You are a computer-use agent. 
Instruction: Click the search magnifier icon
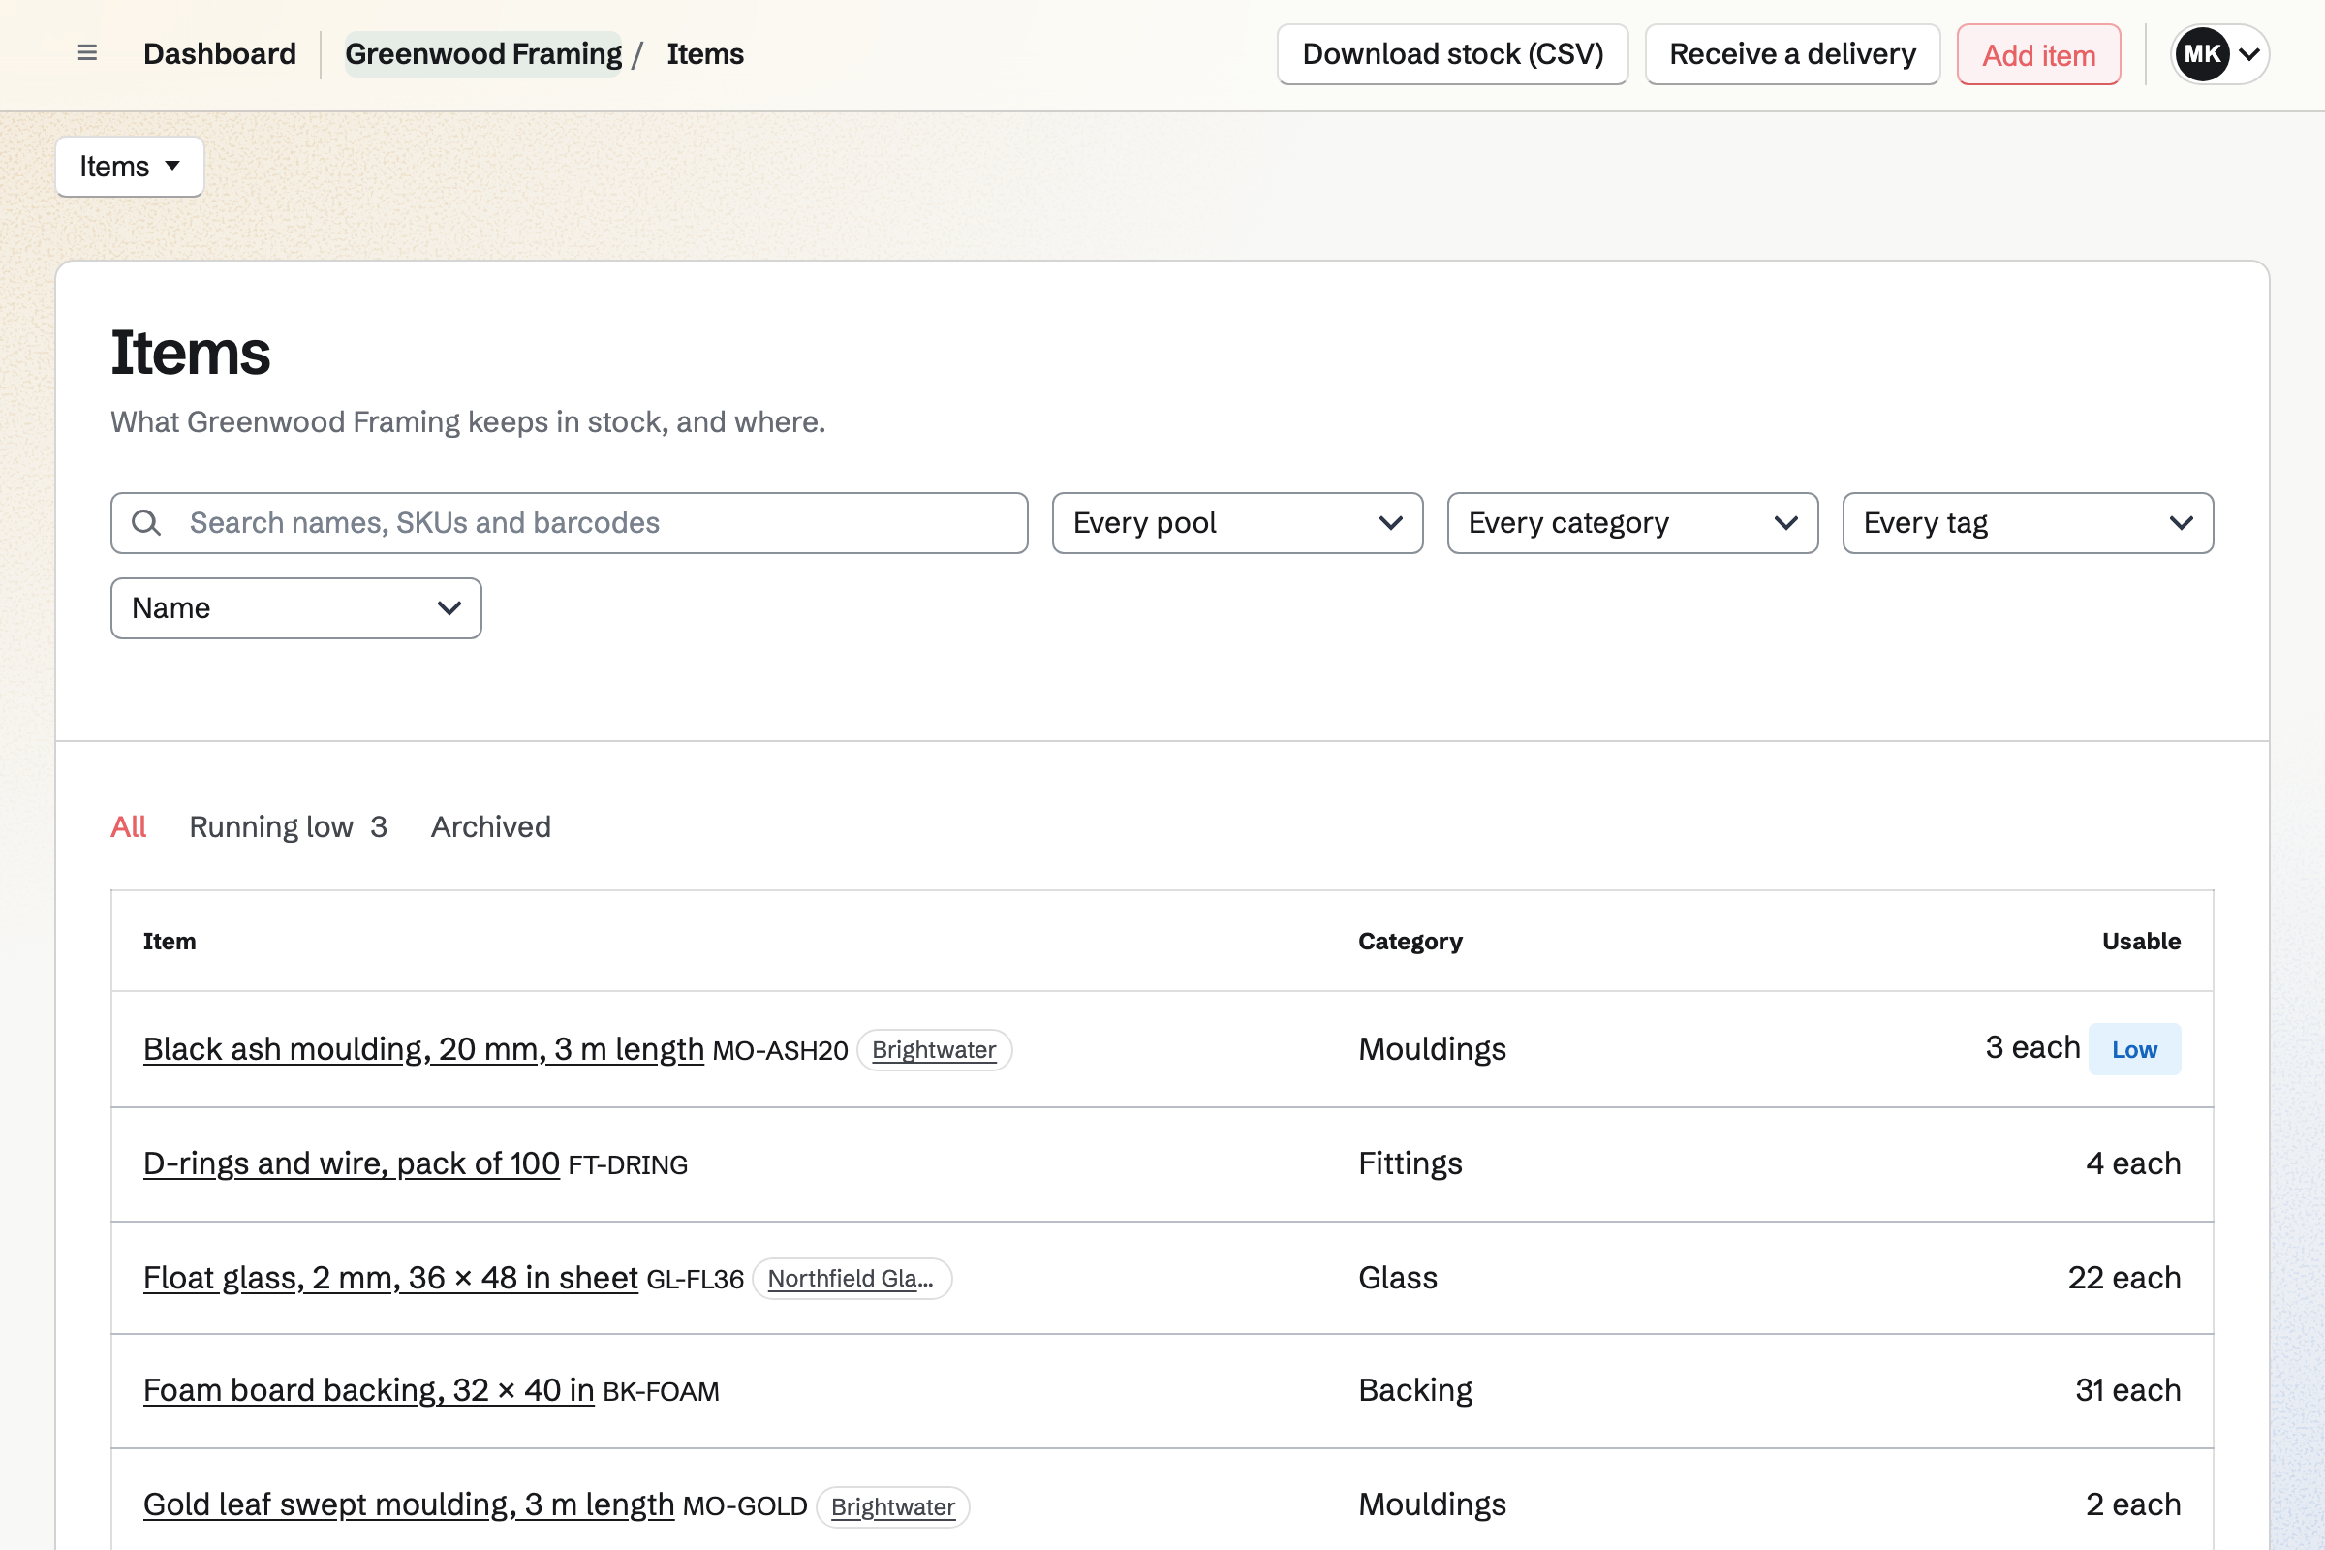(x=146, y=523)
